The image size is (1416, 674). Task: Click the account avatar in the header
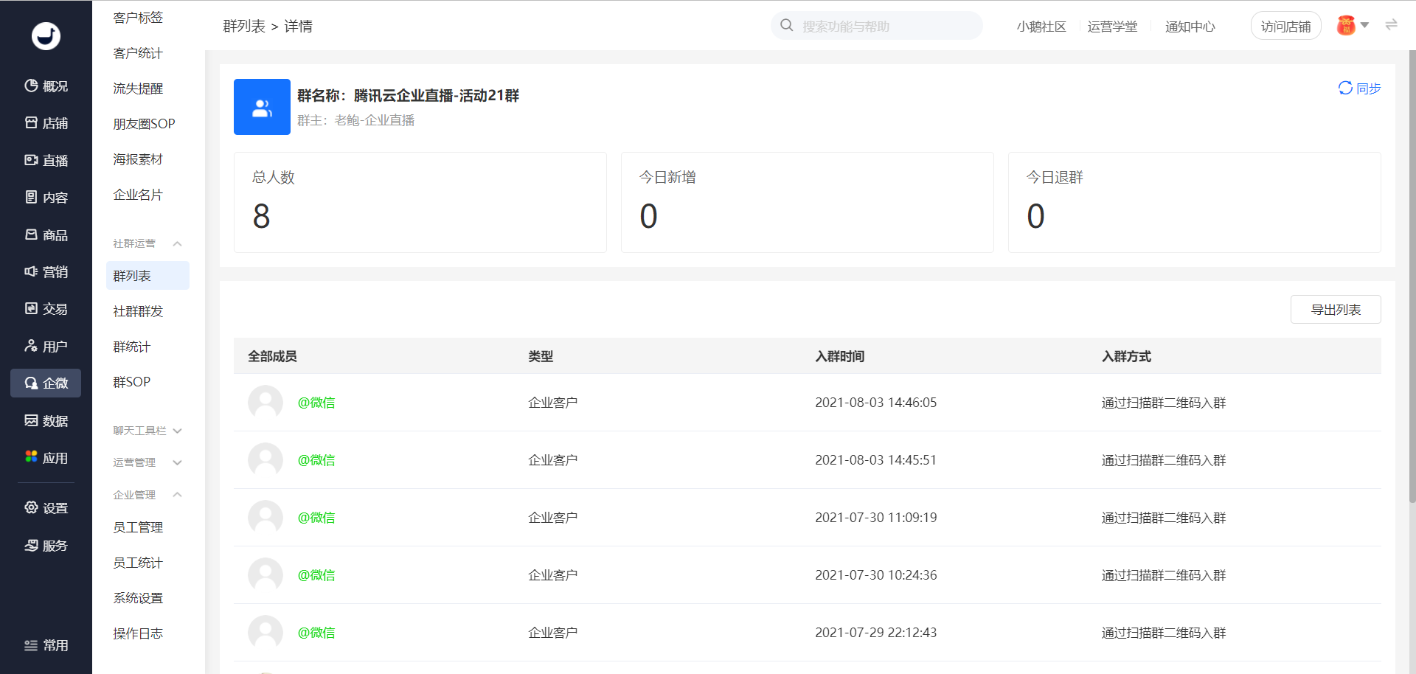[1347, 26]
